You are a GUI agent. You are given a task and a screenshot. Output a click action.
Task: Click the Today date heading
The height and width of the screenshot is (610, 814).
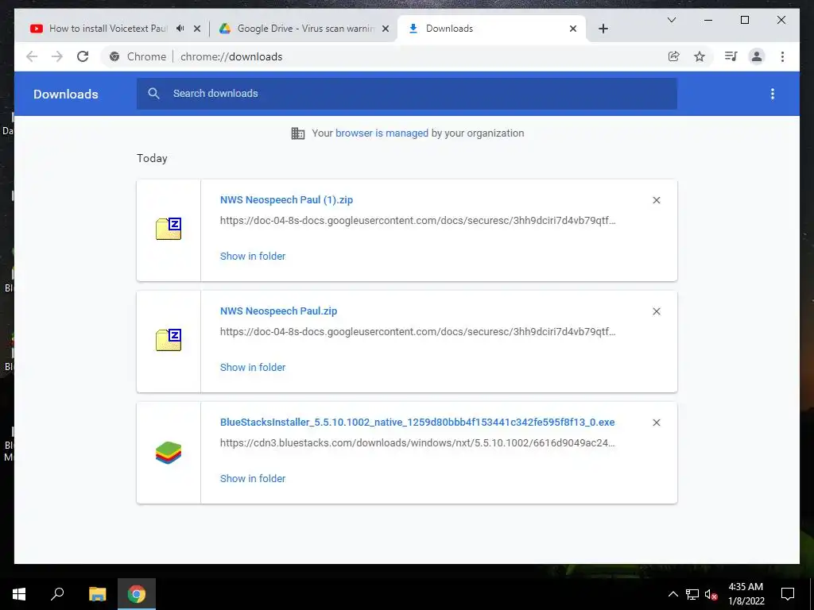click(152, 158)
